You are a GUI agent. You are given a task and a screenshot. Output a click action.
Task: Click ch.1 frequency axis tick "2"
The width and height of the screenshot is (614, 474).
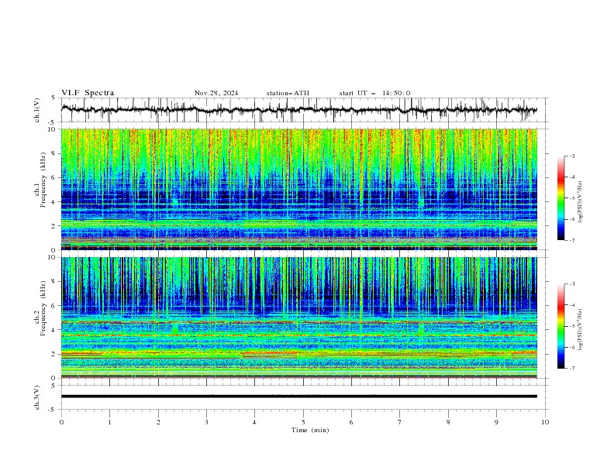point(54,226)
